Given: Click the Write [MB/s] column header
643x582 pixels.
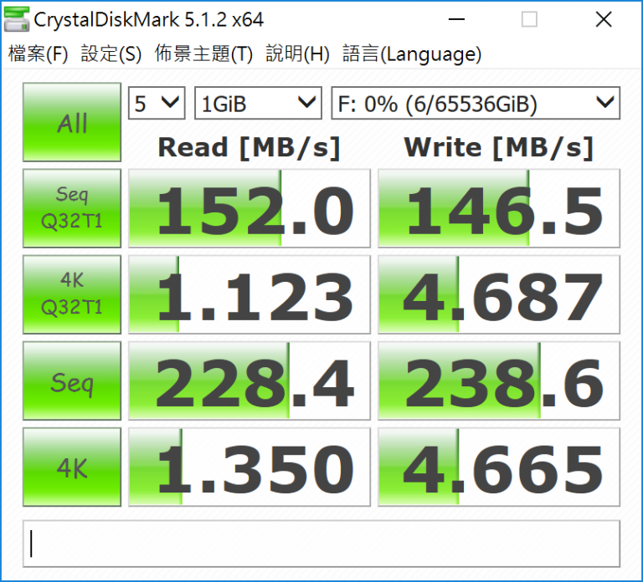Looking at the screenshot, I should [x=499, y=147].
